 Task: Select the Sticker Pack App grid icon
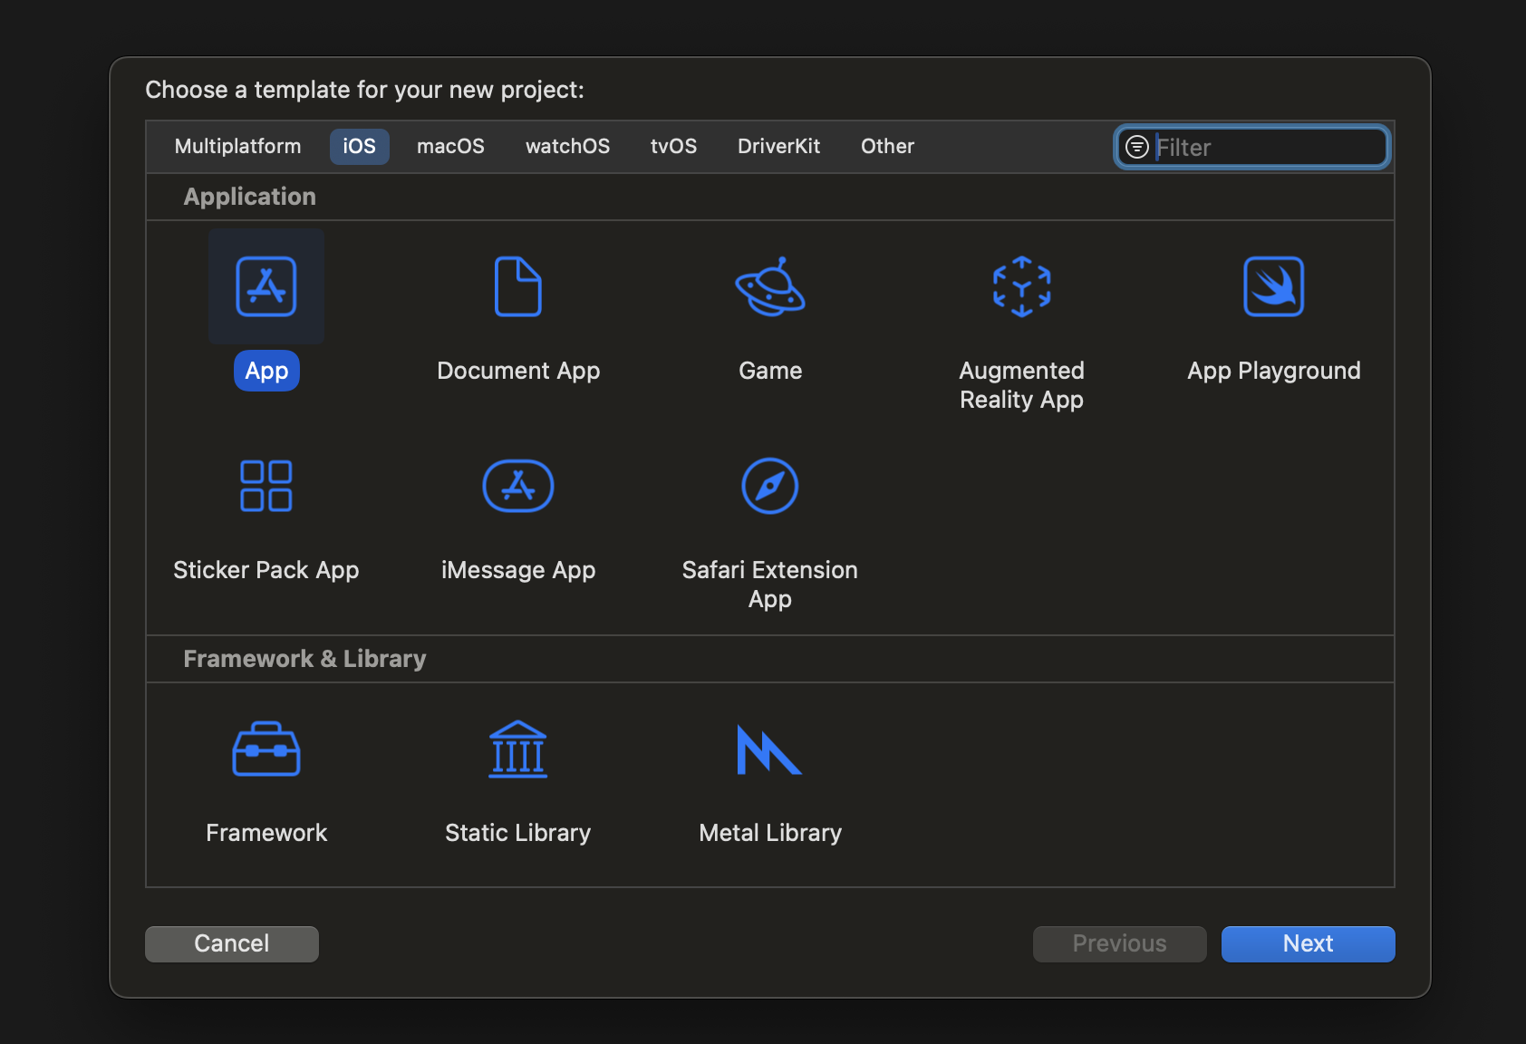coord(266,486)
